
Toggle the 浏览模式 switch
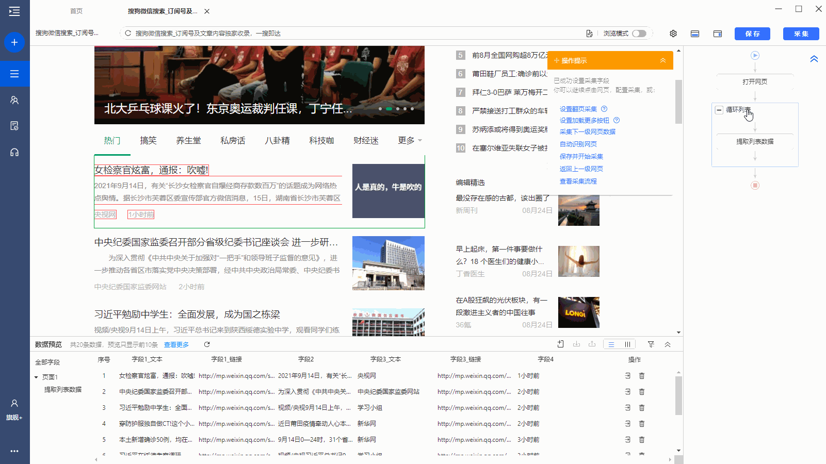point(639,34)
